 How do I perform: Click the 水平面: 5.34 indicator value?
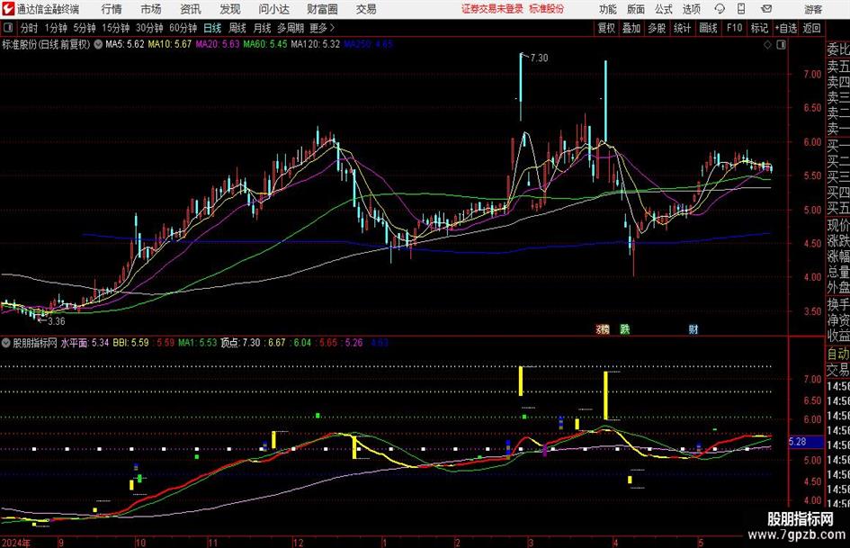tap(85, 343)
